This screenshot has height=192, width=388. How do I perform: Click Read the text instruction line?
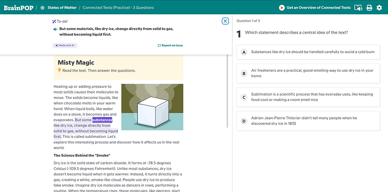pos(99,70)
